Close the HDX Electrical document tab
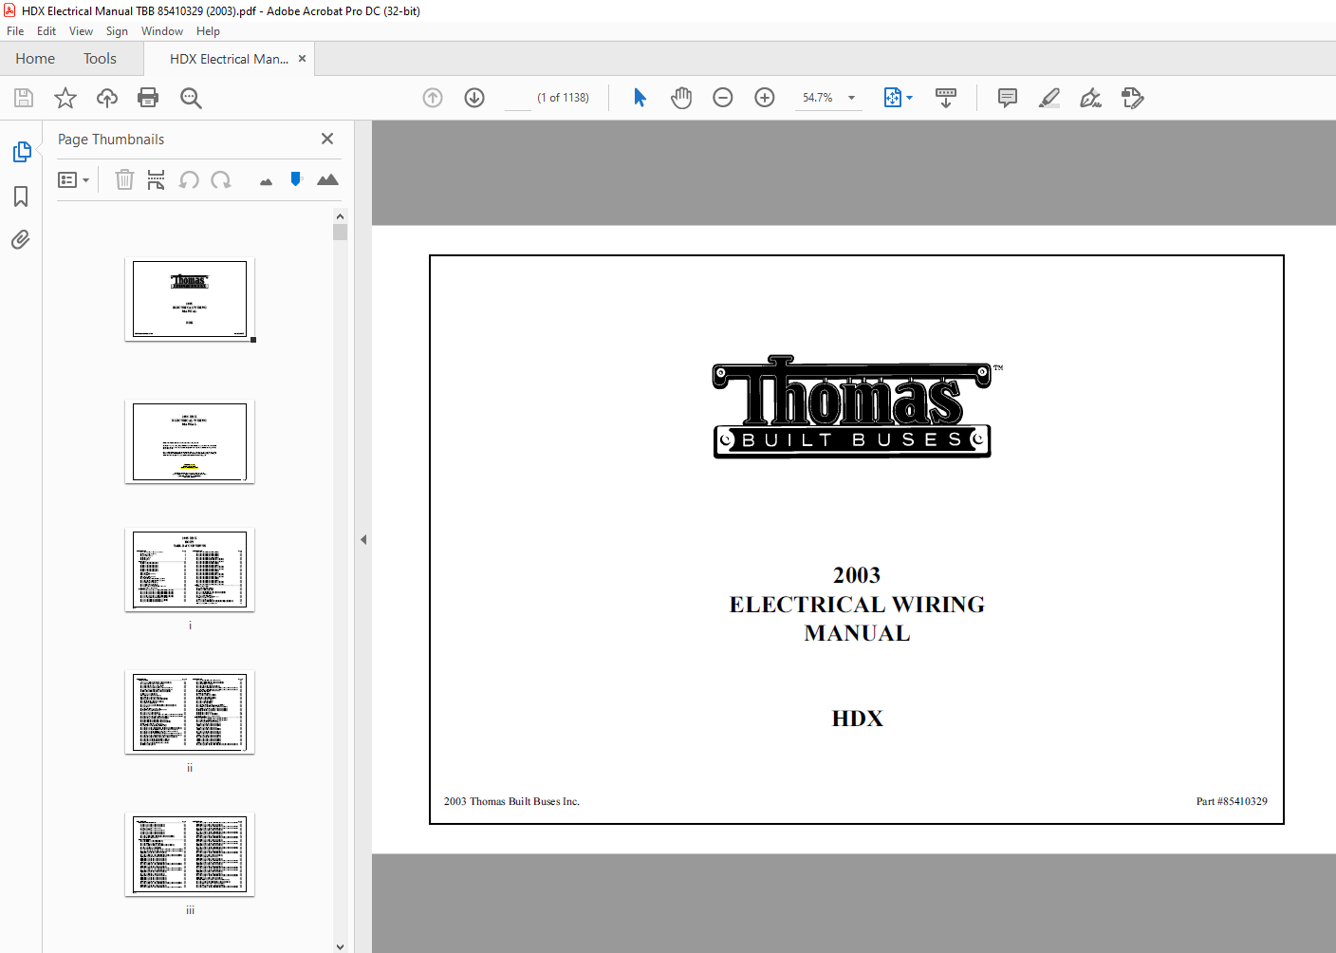Image resolution: width=1336 pixels, height=953 pixels. click(302, 59)
